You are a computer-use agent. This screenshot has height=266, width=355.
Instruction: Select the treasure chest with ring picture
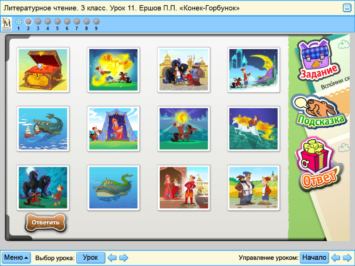click(43, 70)
